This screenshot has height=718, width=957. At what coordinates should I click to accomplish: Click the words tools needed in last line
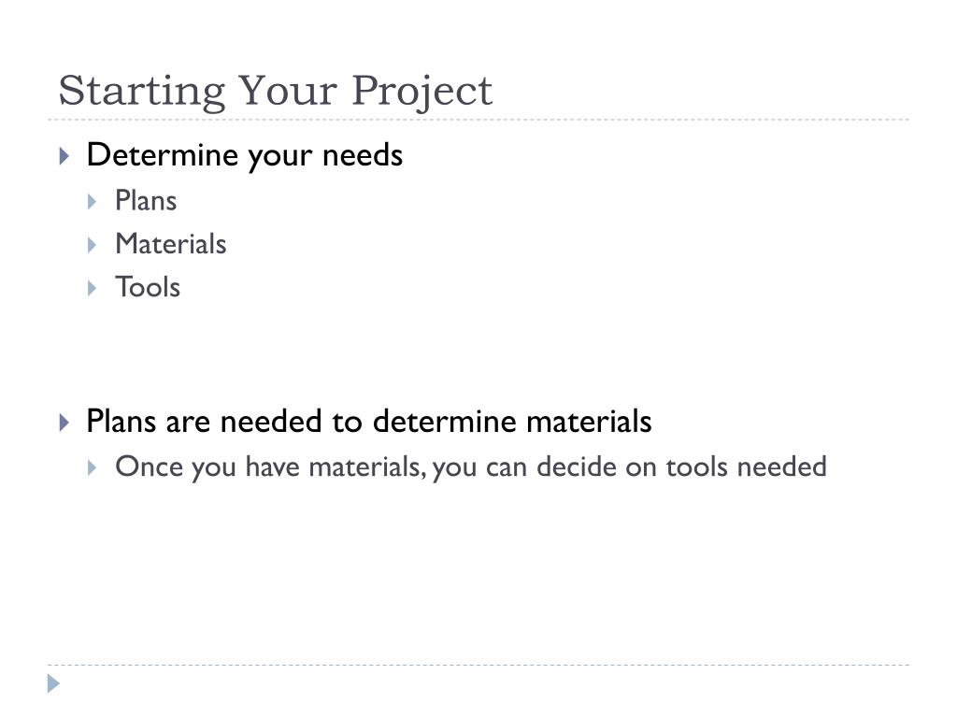pyautogui.click(x=746, y=467)
